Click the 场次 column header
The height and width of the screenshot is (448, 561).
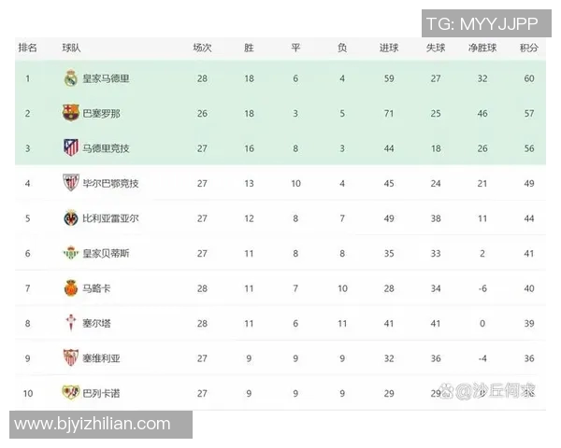[202, 48]
